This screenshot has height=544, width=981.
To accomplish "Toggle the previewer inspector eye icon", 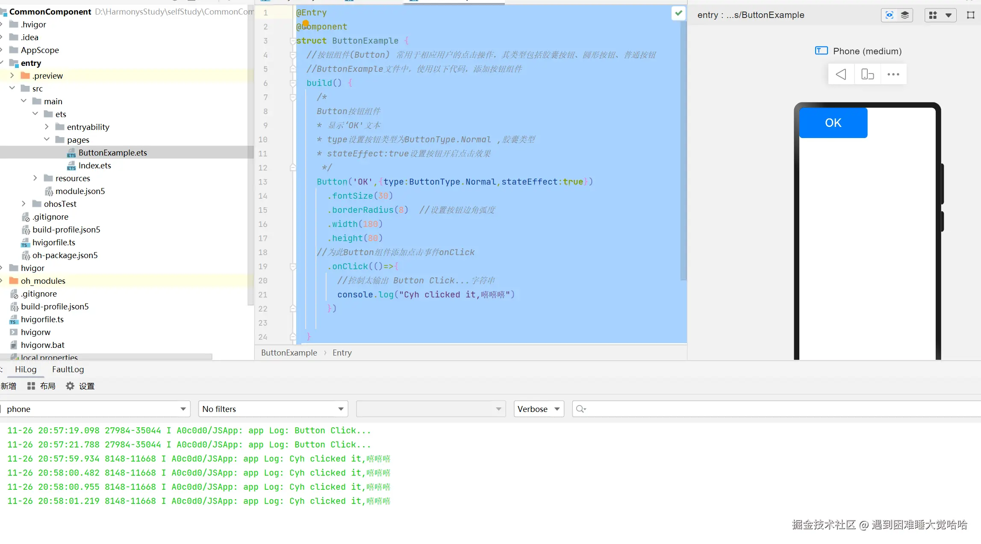I will click(890, 15).
